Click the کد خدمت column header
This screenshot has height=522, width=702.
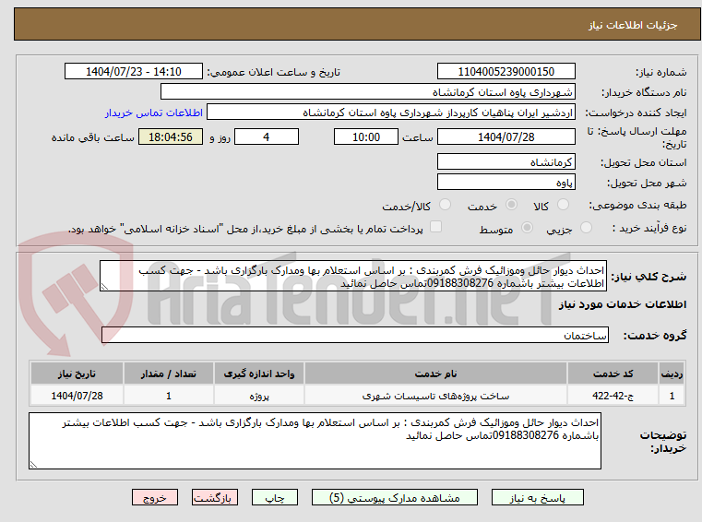(x=613, y=374)
